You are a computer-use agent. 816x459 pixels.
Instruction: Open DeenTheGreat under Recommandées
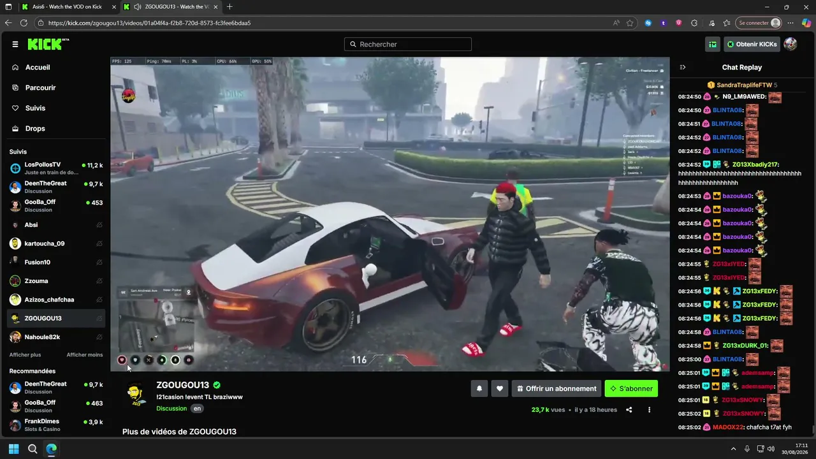pyautogui.click(x=56, y=388)
